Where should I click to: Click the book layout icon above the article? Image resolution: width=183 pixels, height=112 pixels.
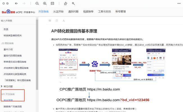(x=57, y=21)
